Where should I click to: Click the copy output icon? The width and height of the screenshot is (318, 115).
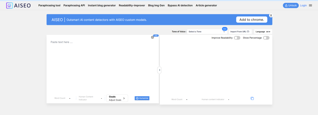(x=252, y=99)
